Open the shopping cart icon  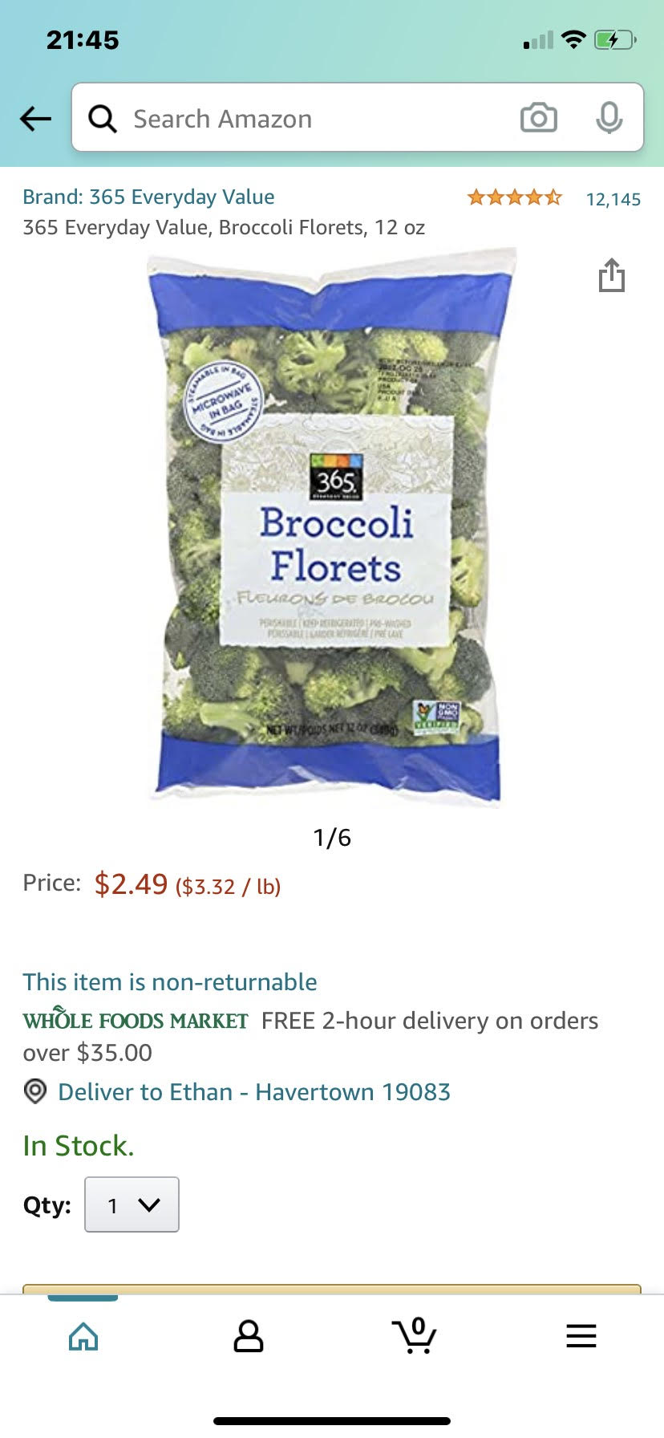415,1335
